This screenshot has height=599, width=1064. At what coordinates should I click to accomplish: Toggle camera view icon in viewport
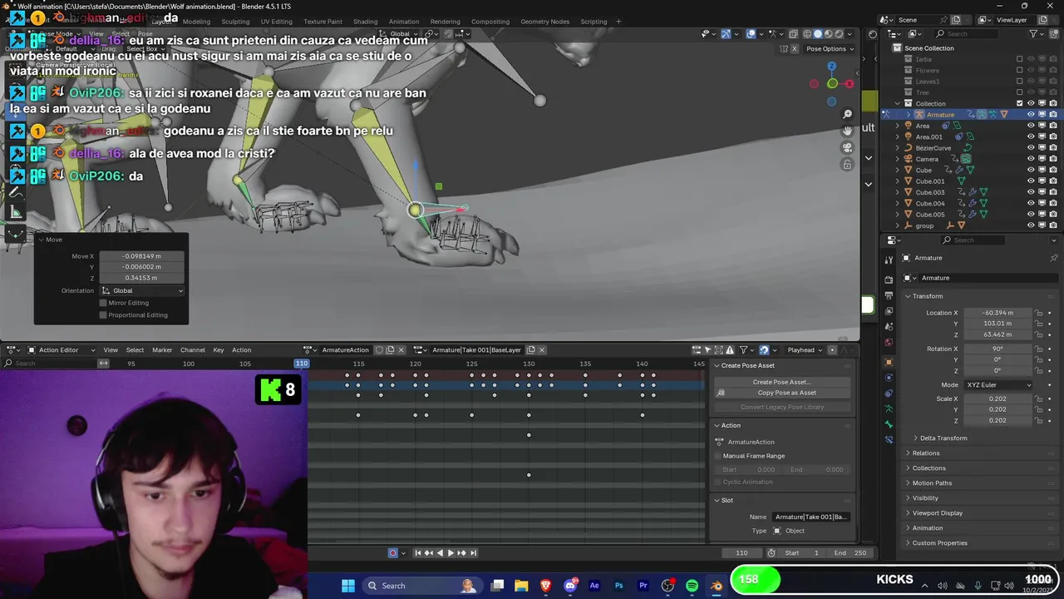tap(847, 147)
